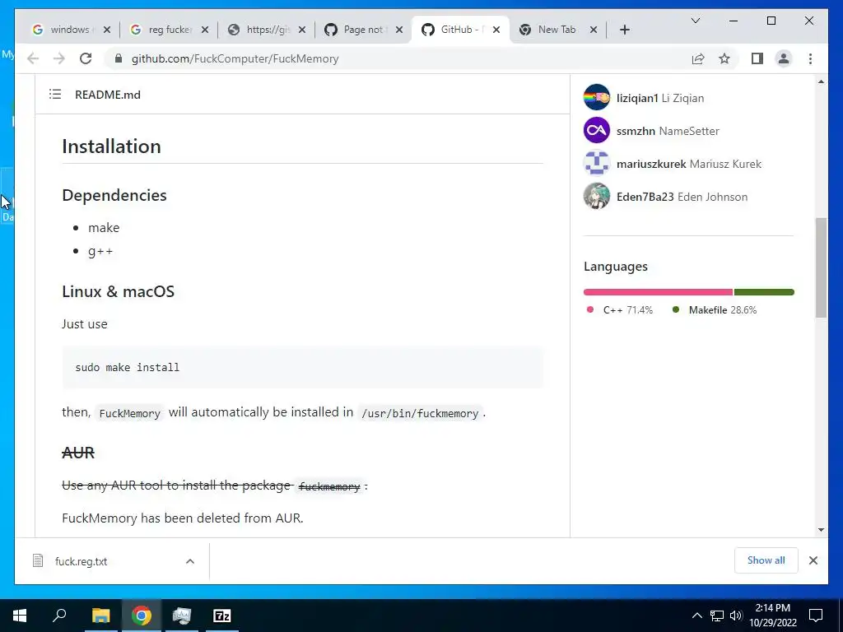
Task: Click ssmzhn's avatar
Action: click(597, 130)
